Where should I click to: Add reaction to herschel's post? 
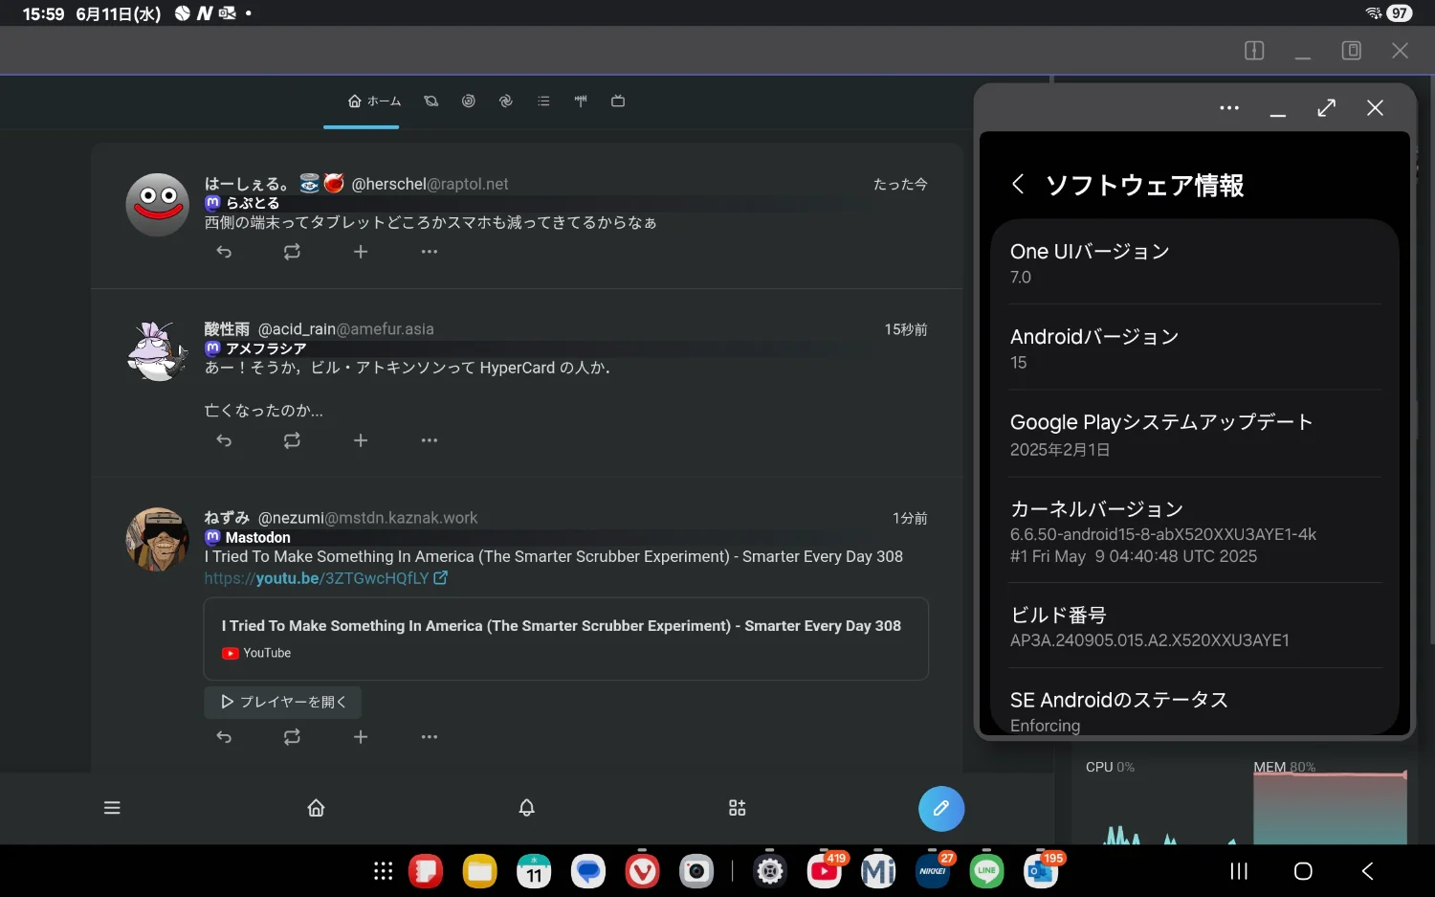click(x=361, y=252)
